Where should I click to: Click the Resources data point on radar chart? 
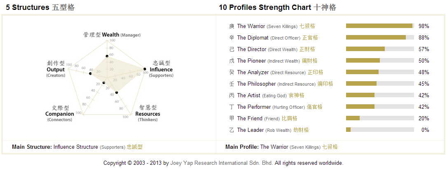[117, 92]
